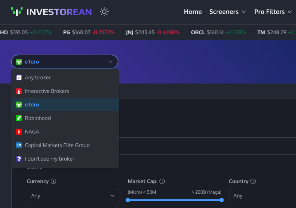Show Currency info tooltip icon
Viewport: 296px width, 208px height.
[x=53, y=181]
